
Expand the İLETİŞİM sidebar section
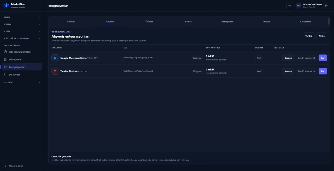pos(22,82)
